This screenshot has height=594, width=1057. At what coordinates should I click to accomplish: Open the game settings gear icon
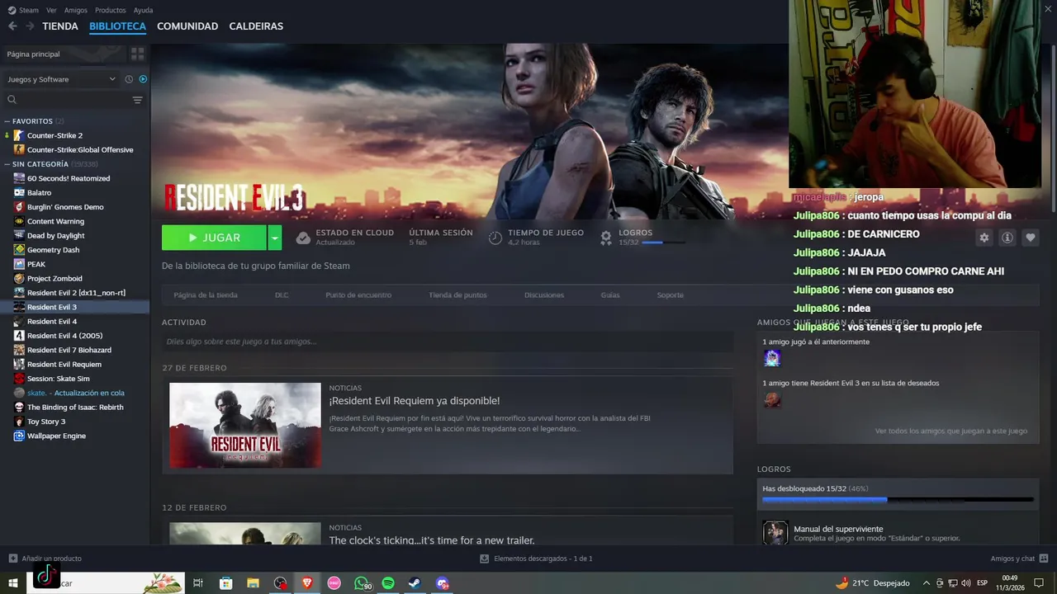(984, 238)
